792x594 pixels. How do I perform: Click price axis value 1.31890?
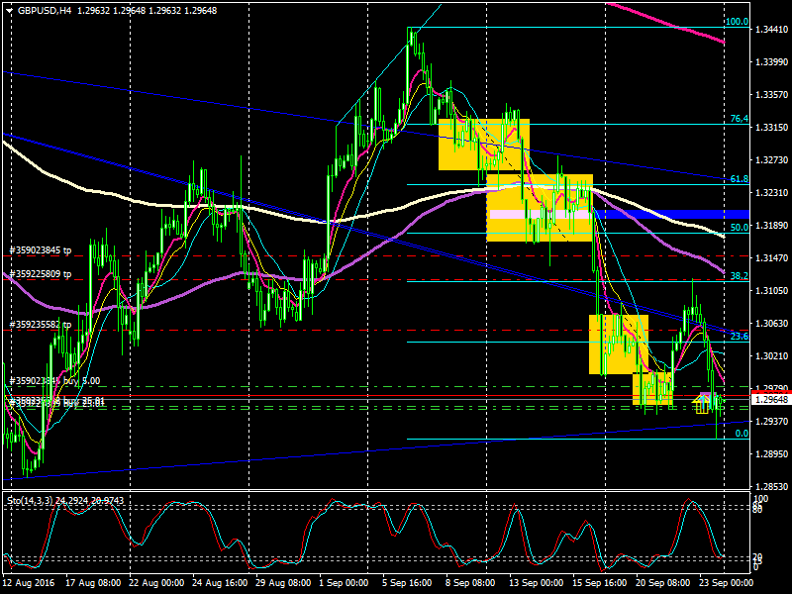(x=771, y=226)
